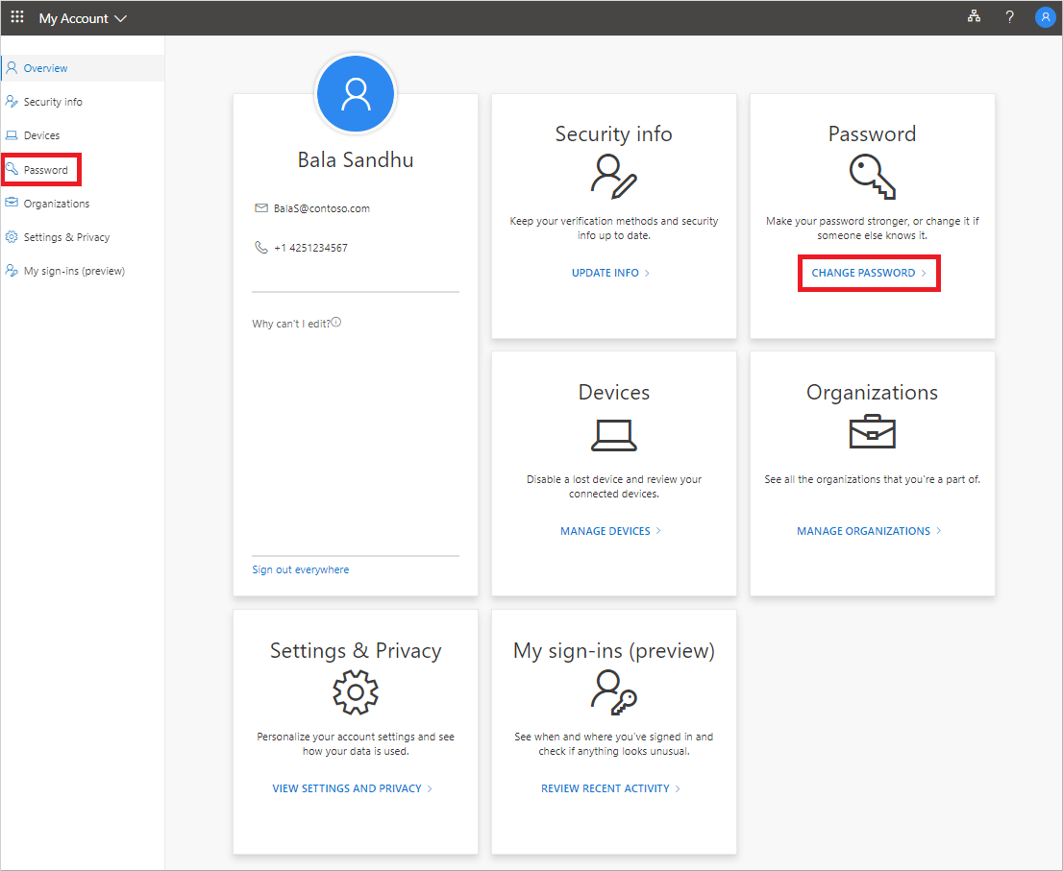Click Bala Sandhu's profile picture
This screenshot has height=871, width=1063.
click(356, 93)
